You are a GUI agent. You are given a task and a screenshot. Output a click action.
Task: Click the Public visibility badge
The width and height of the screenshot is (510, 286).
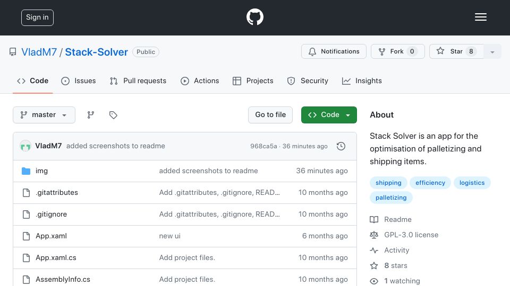click(146, 52)
